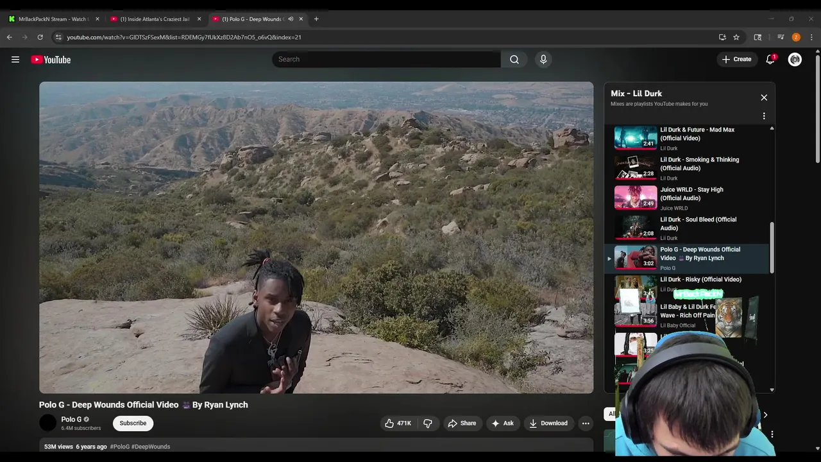Close the Mix - Lil Durk playlist panel
Viewport: 821px width, 462px height.
(x=764, y=98)
